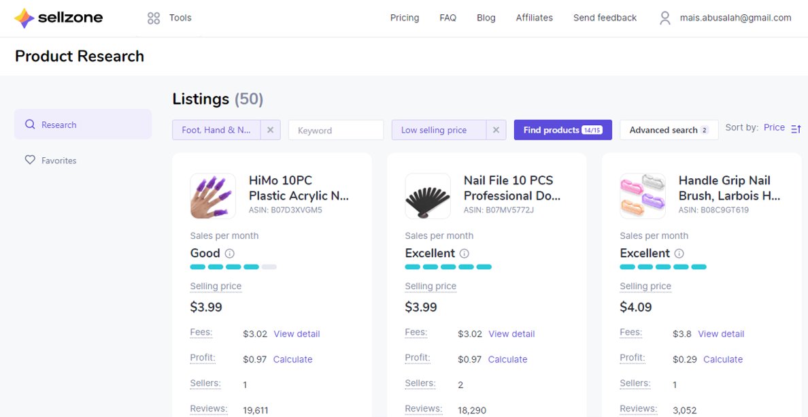Click ASIN: B07D3XVGM5 text
808x417 pixels.
coord(286,210)
